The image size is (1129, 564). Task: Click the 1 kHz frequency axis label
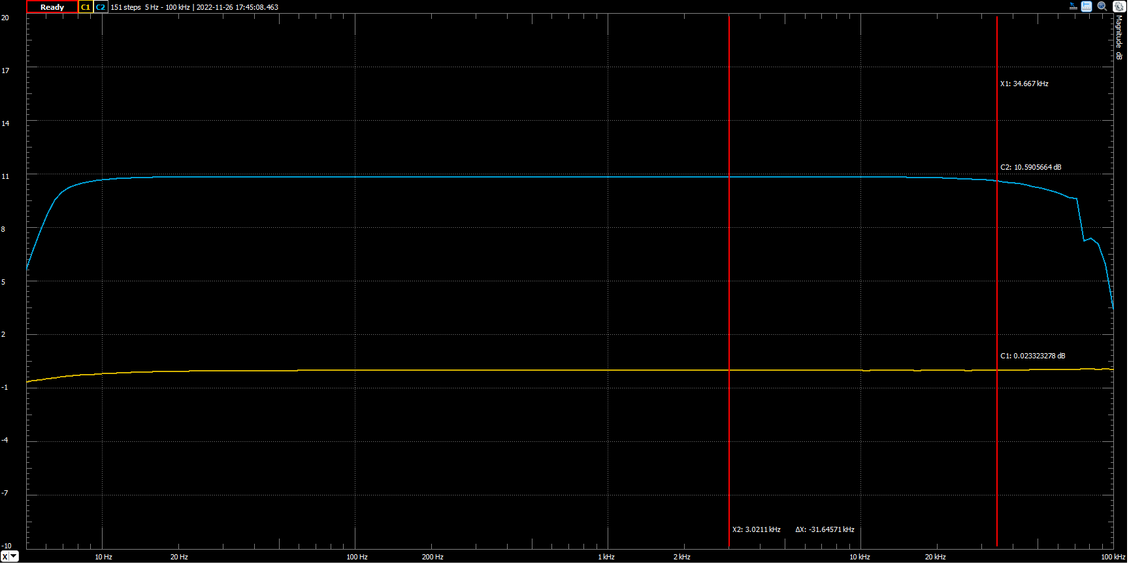(x=606, y=557)
